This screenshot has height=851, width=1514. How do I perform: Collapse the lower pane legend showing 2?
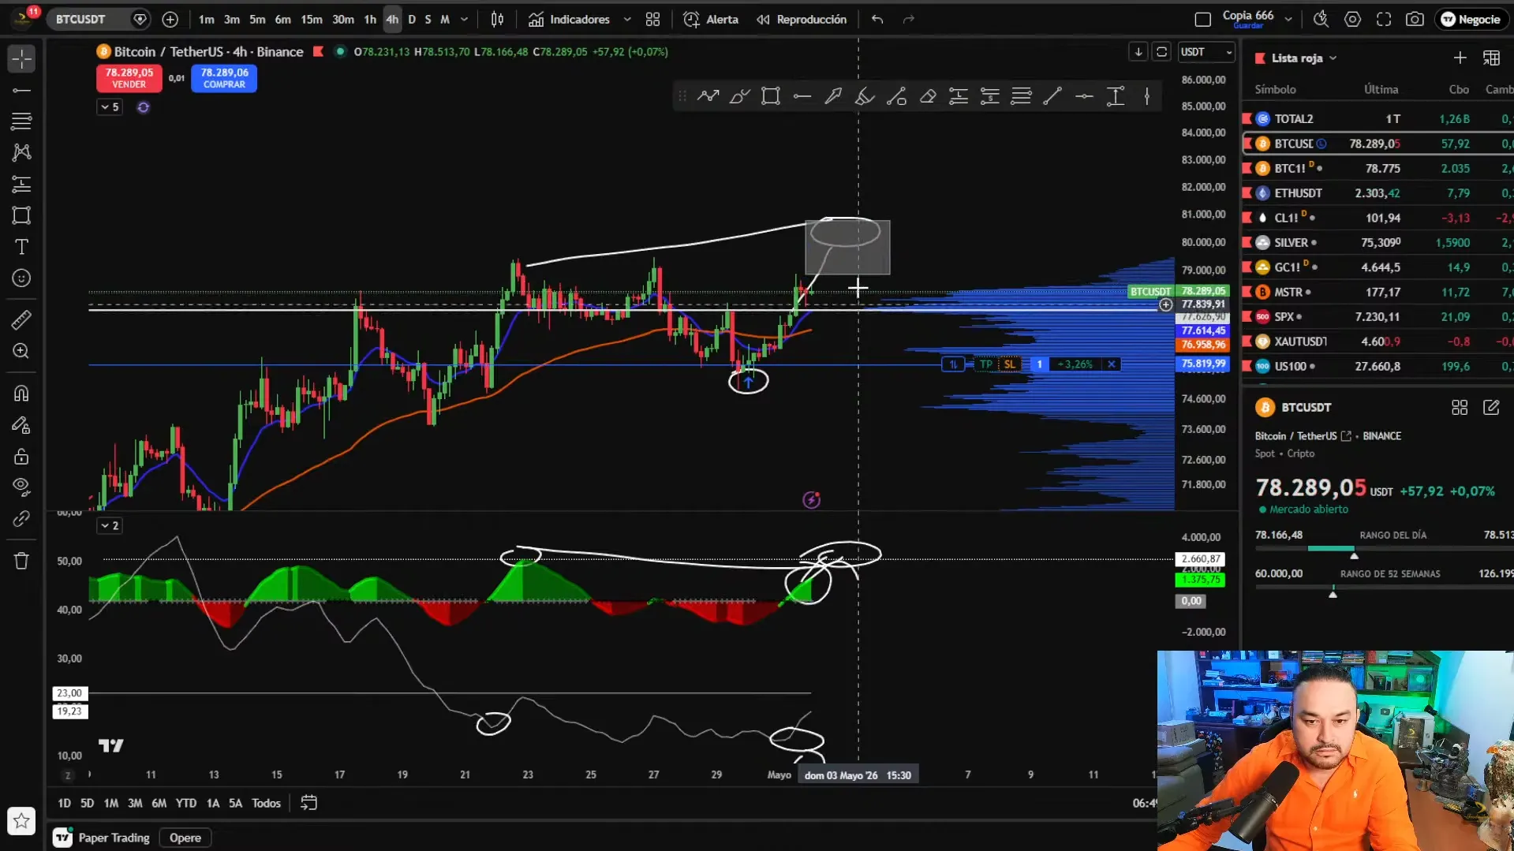click(x=110, y=526)
